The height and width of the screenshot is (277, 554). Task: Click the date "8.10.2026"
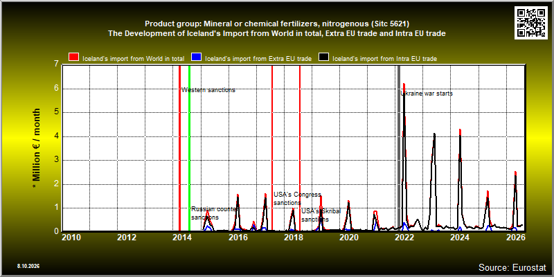pyautogui.click(x=28, y=266)
